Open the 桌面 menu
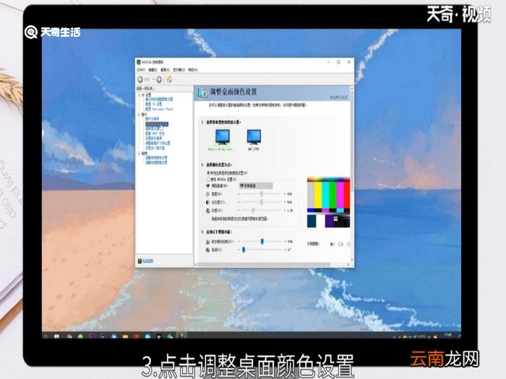The image size is (506, 379). pyautogui.click(x=165, y=70)
